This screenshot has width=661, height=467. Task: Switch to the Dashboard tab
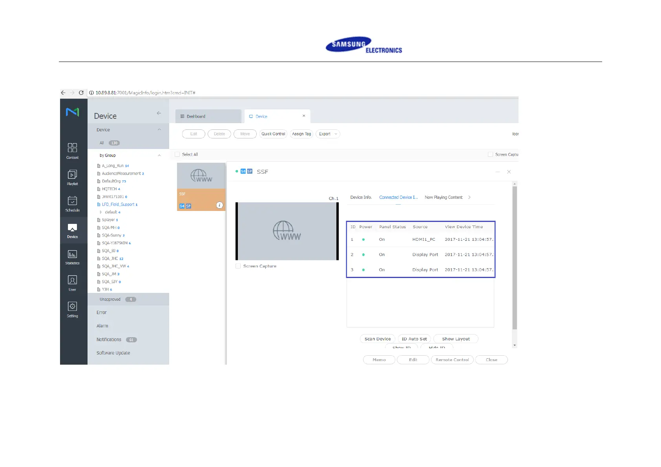208,116
